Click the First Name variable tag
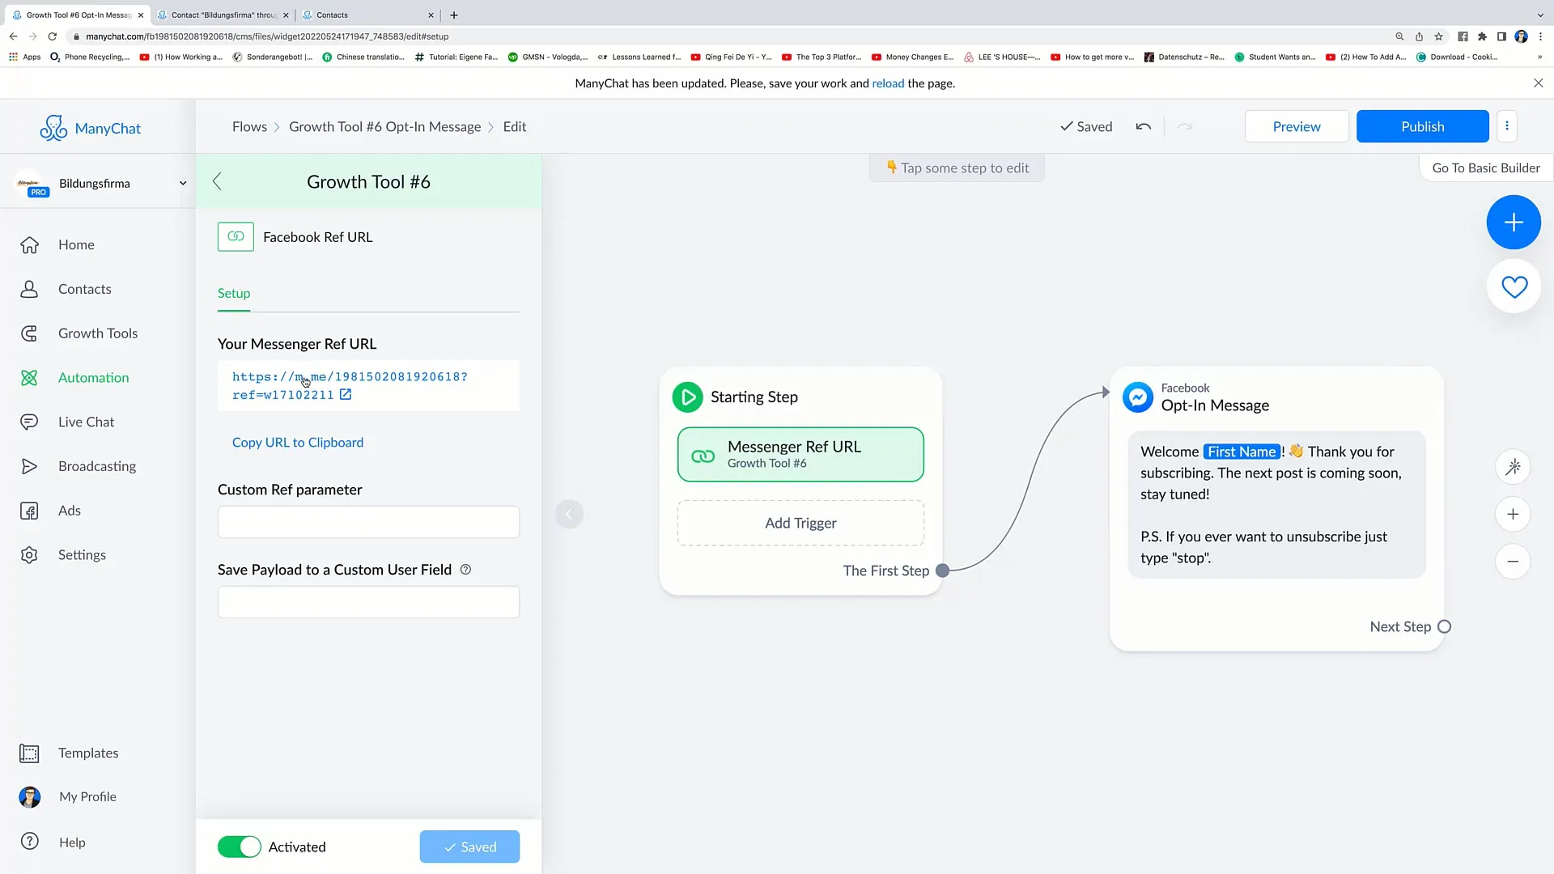The width and height of the screenshot is (1554, 874). [x=1241, y=452]
